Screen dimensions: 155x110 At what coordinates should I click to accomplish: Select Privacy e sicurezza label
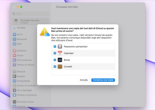point(27,95)
